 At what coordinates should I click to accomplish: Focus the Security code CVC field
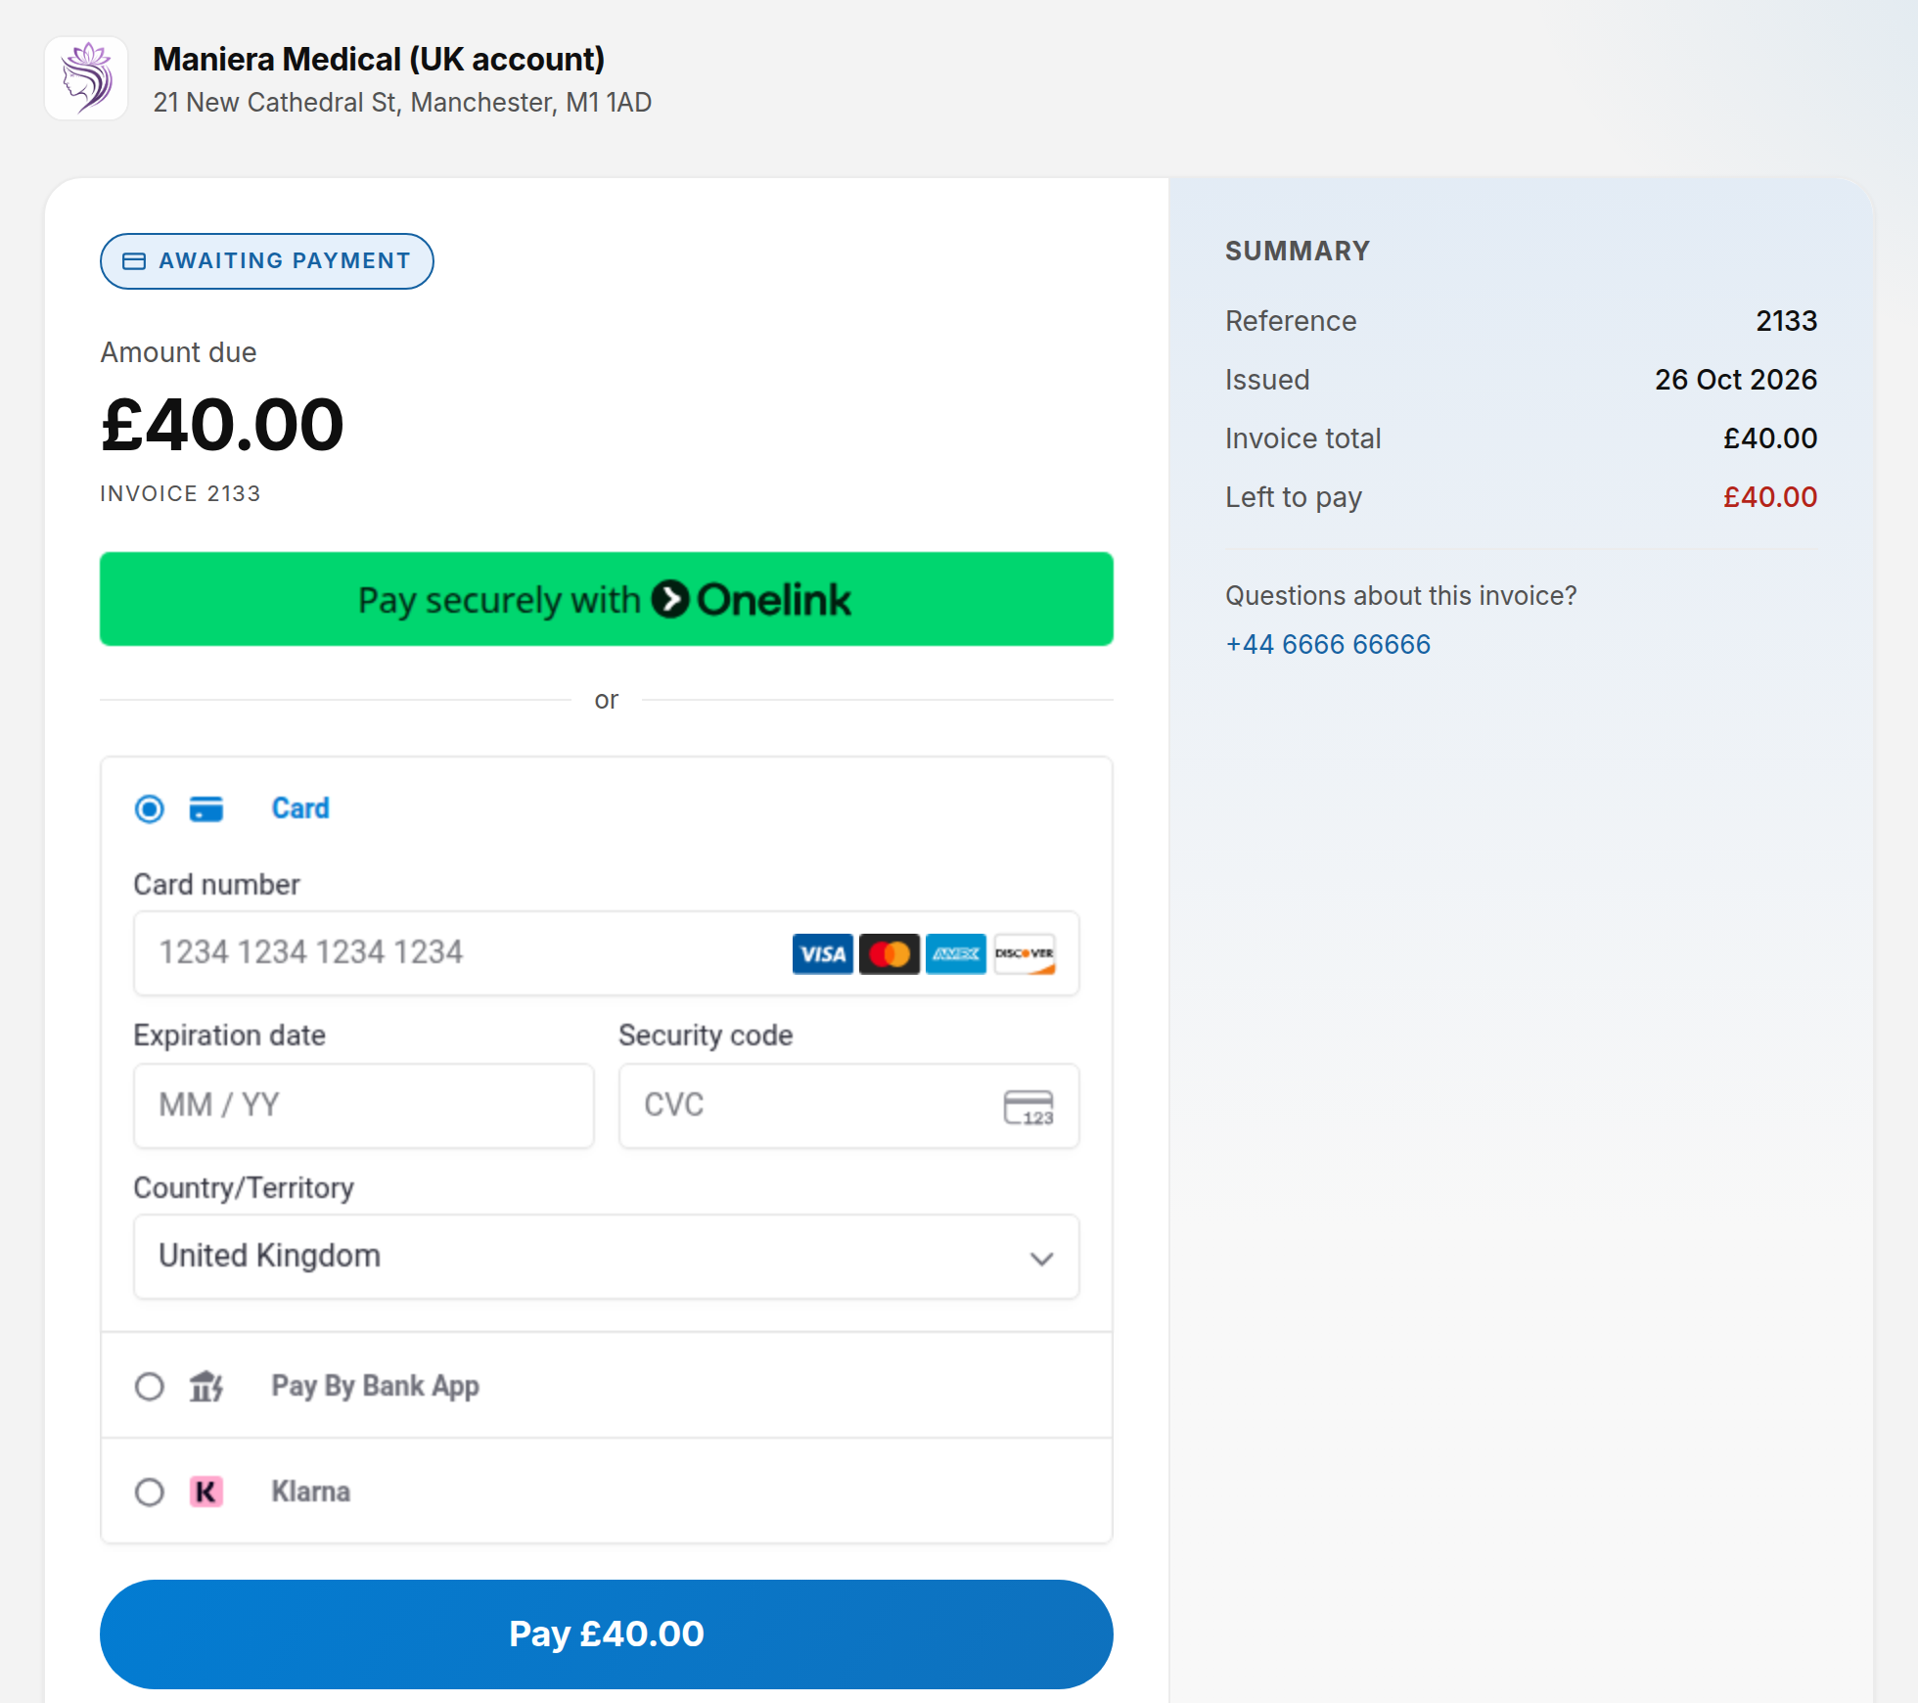(x=849, y=1106)
